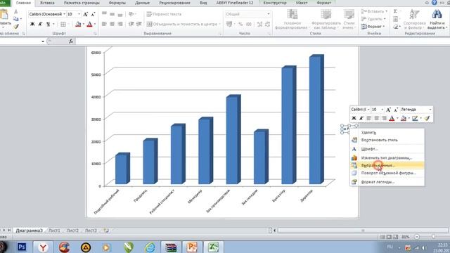Click the ribbon fill color bucket icon

pos(78,24)
